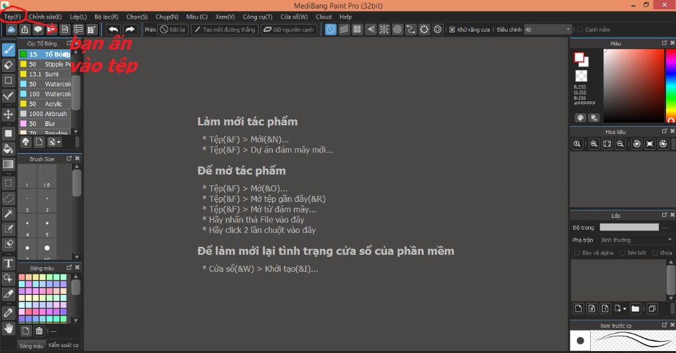Open snap settings gear icon

click(x=438, y=29)
